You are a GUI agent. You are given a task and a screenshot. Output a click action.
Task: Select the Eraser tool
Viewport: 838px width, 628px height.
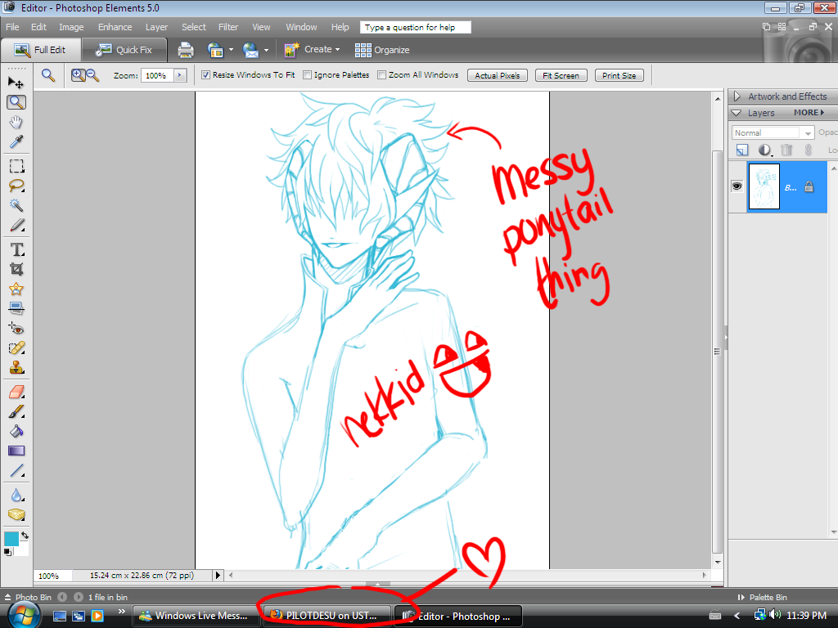(x=16, y=393)
